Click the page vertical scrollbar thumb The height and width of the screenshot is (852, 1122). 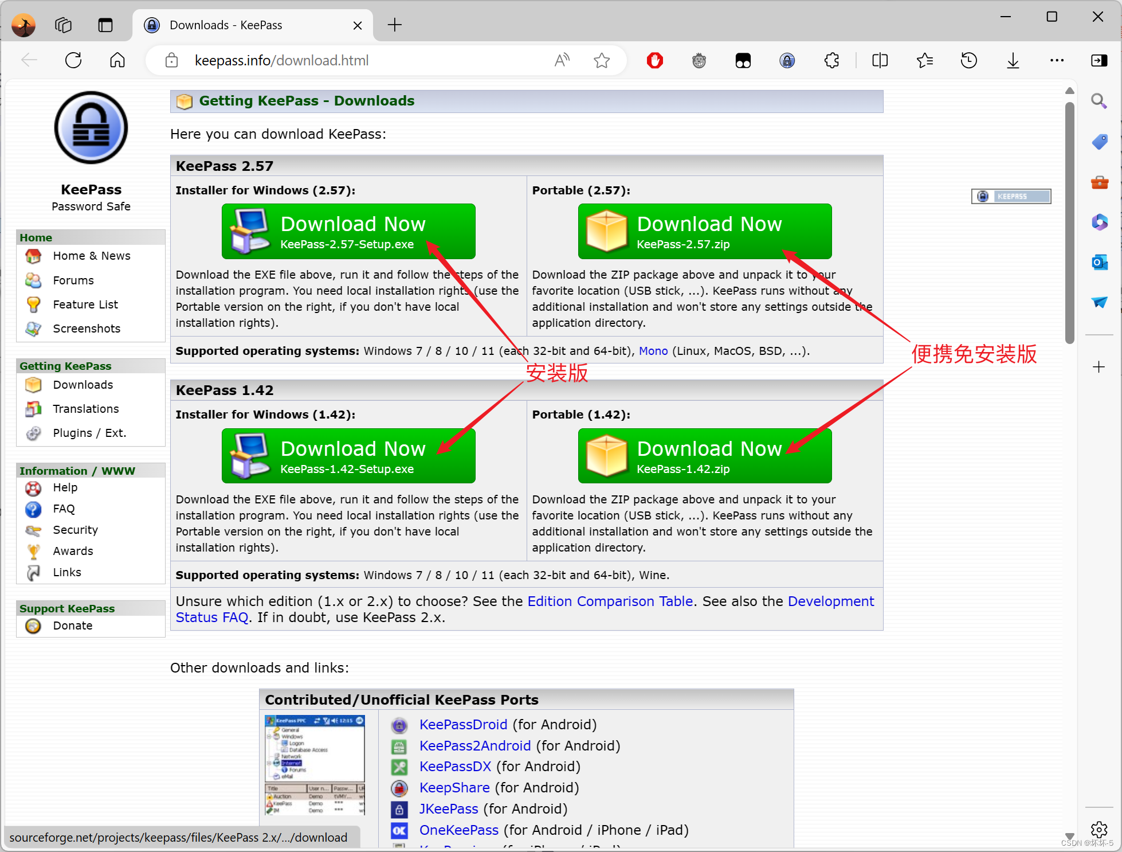coord(1069,224)
